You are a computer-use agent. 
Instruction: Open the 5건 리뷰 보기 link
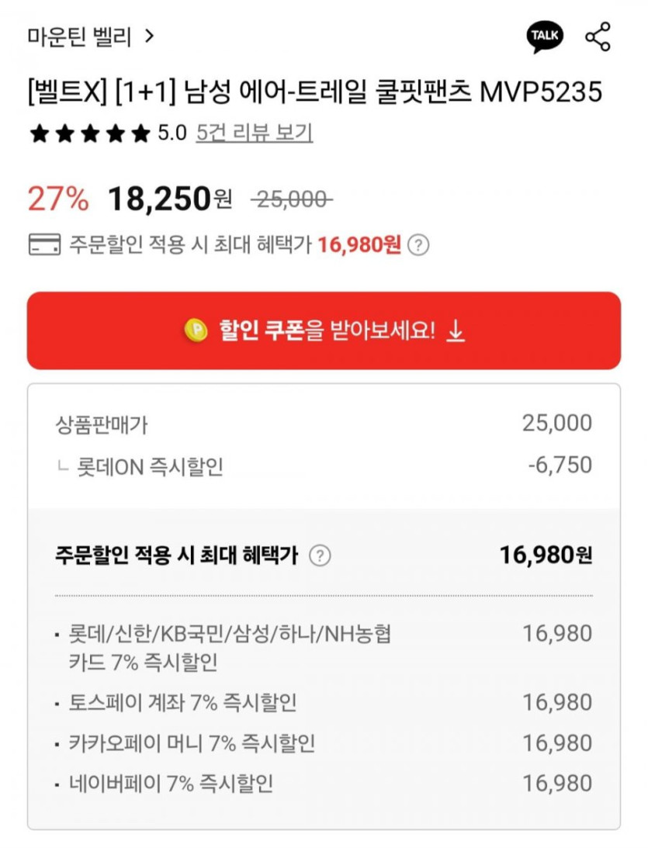(x=254, y=133)
